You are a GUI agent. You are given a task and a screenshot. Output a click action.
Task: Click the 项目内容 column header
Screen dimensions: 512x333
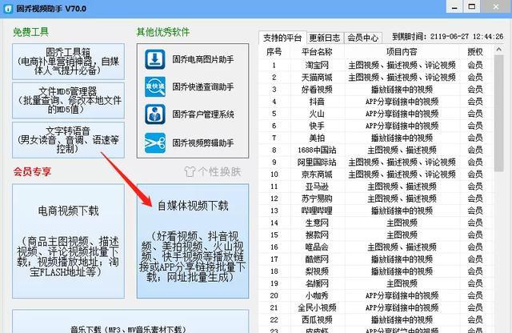[402, 52]
